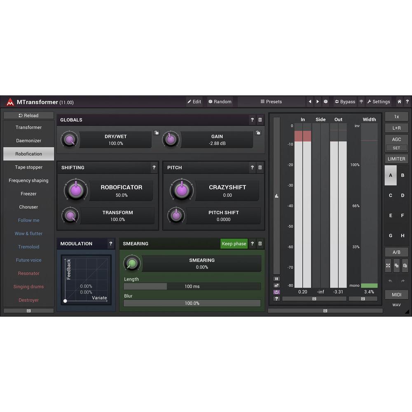The height and width of the screenshot is (412, 412).
Task: Open the Presets dropdown
Action: click(x=272, y=101)
